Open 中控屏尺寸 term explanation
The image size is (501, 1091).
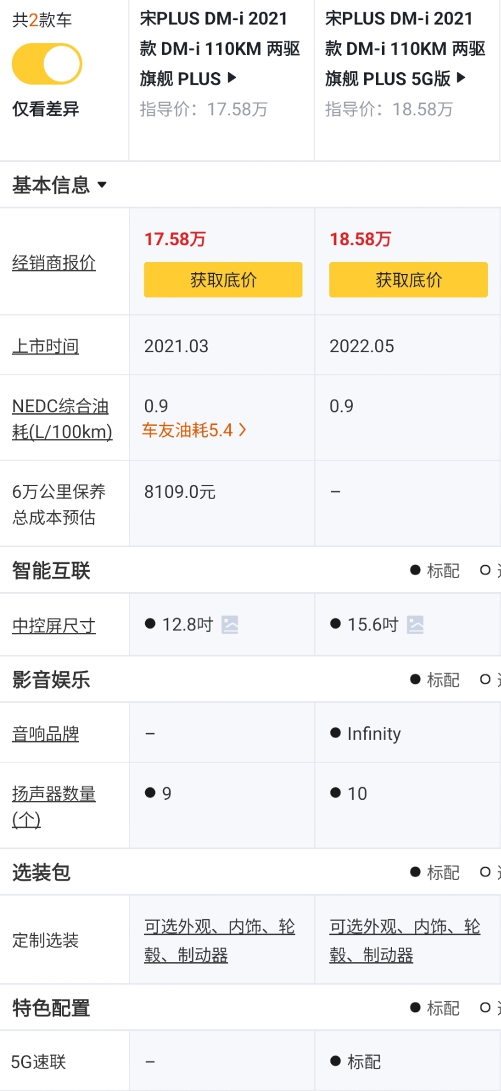(54, 625)
